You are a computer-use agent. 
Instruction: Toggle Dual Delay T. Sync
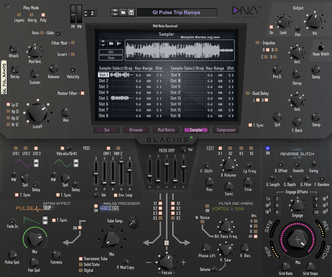[250, 125]
